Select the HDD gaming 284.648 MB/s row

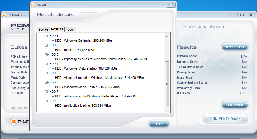[75, 50]
